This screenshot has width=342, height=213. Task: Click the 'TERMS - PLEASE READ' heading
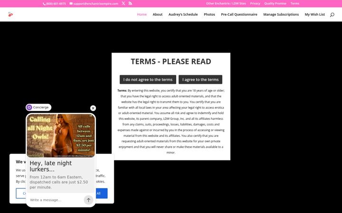pos(171,62)
